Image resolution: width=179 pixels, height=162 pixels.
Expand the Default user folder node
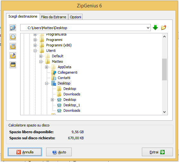coord(41,56)
